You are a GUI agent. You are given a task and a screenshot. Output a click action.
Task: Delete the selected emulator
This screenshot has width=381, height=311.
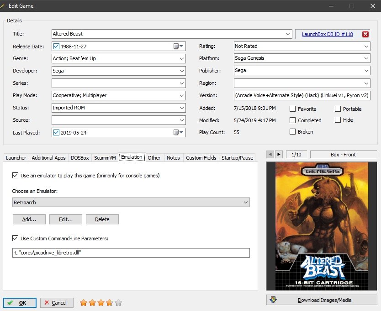[x=102, y=219]
